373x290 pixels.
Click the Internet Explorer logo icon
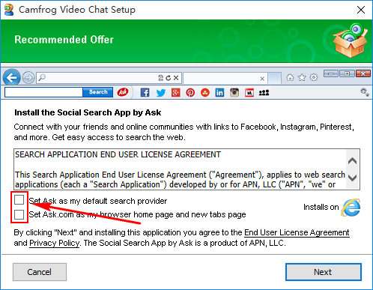click(351, 208)
